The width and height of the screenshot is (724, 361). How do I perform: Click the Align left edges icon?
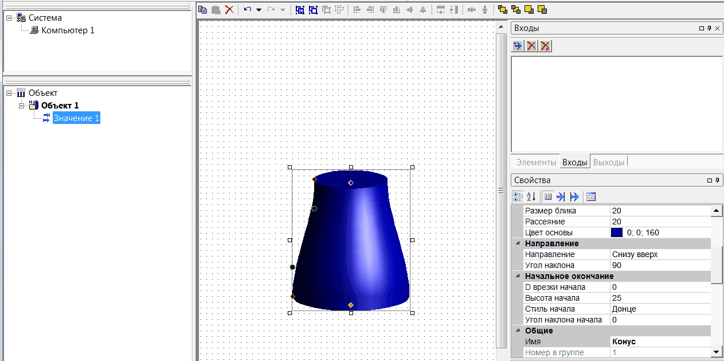tap(357, 9)
